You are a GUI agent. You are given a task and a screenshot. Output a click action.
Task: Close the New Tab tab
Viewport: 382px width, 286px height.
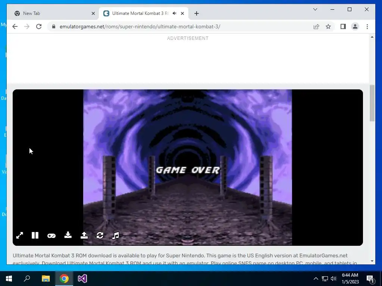coord(93,13)
